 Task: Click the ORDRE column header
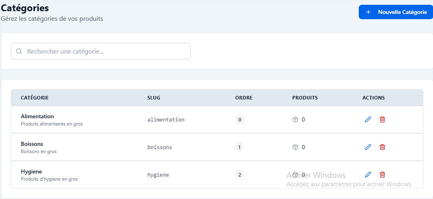[x=244, y=98]
